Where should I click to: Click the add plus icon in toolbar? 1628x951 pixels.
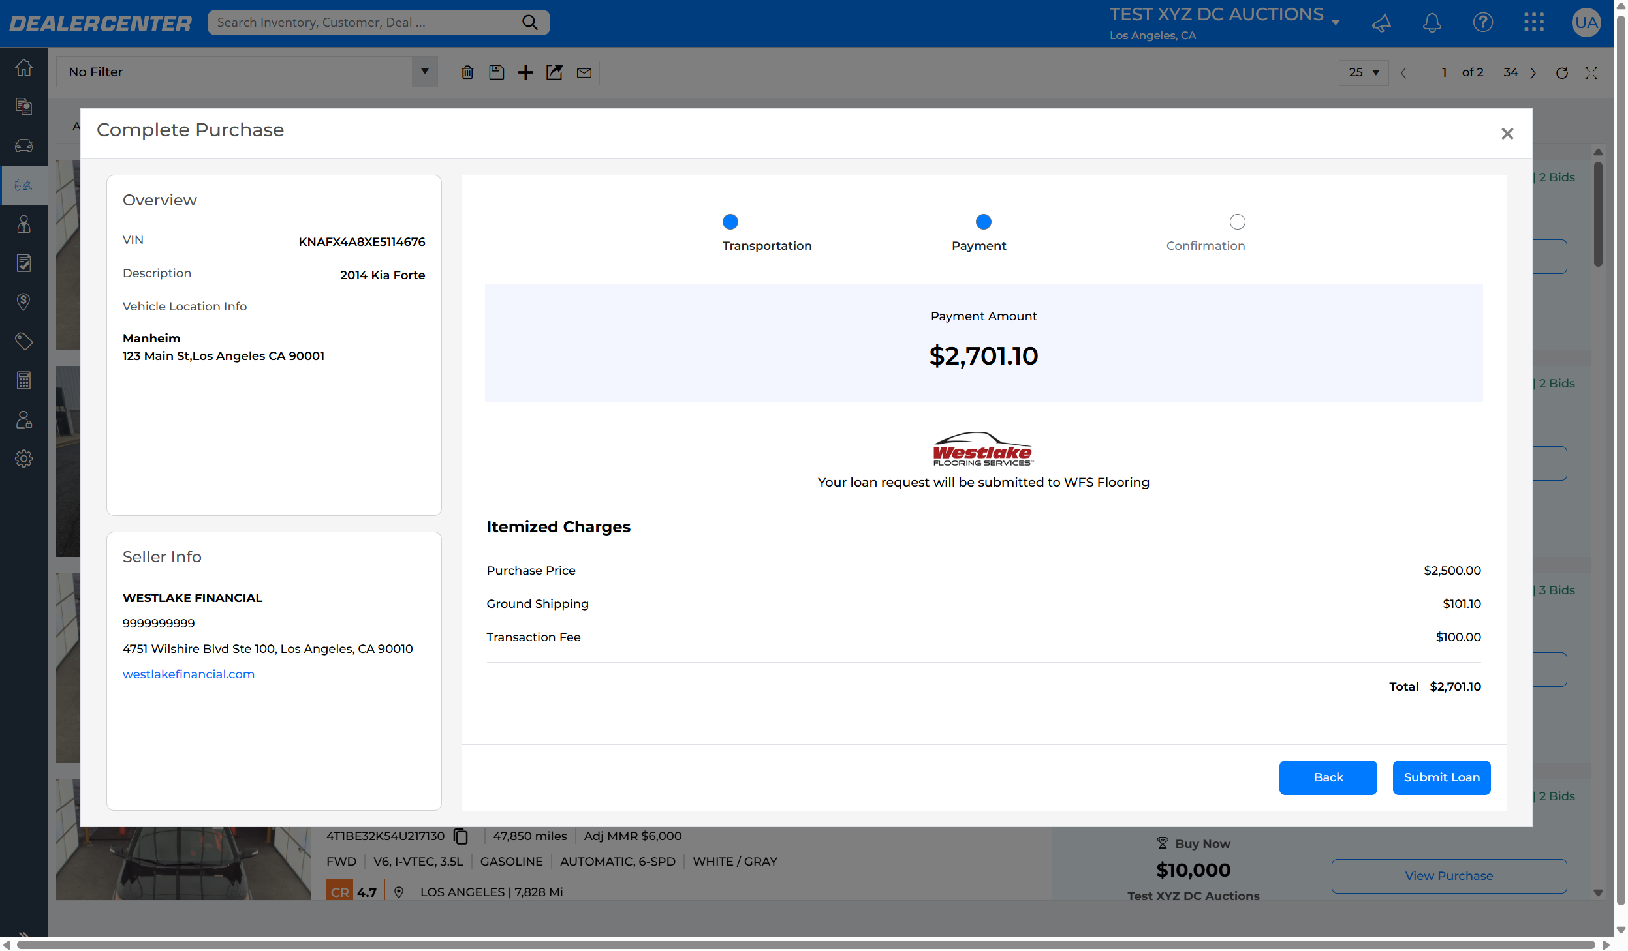pos(525,72)
